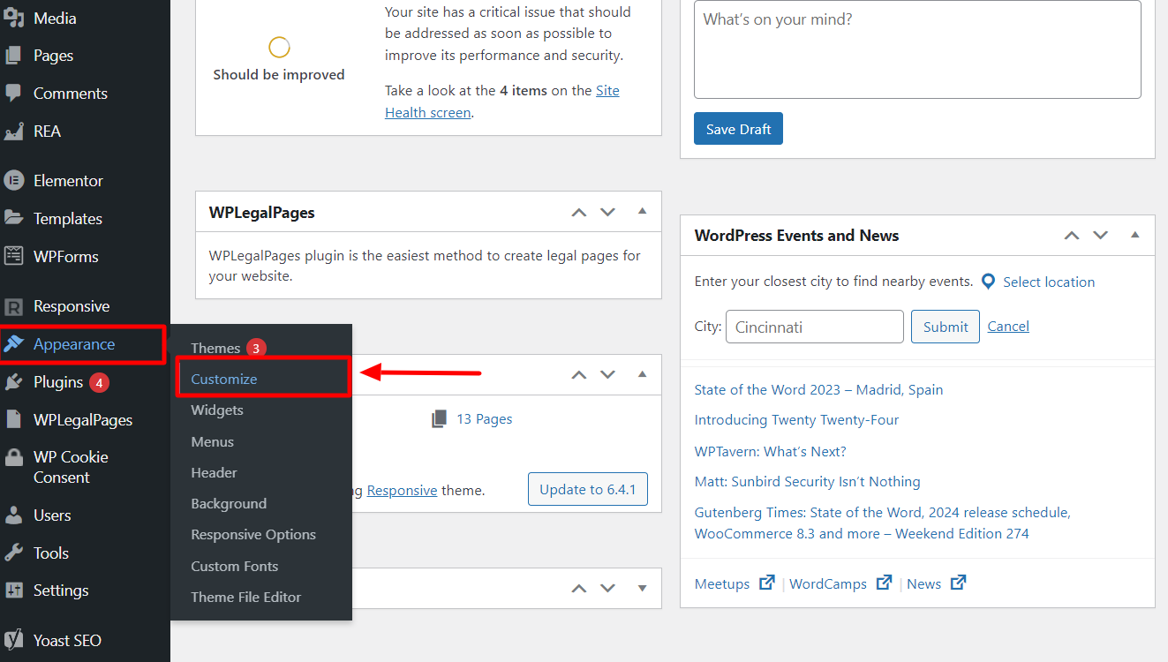Open Menus in Appearance submenu
This screenshot has height=662, width=1168.
tap(213, 441)
